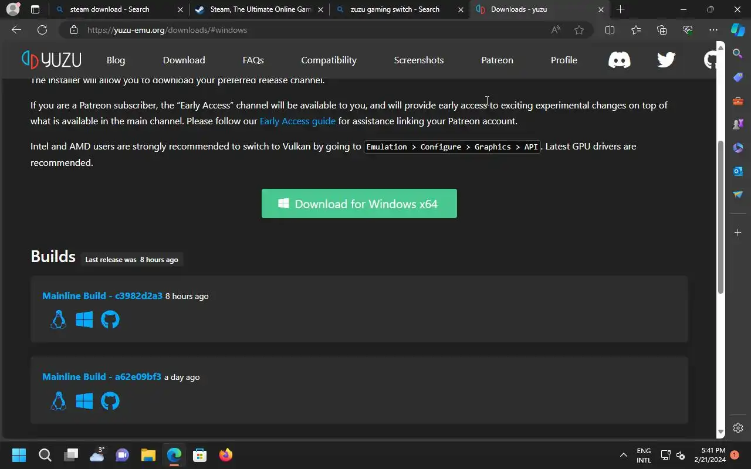Open the Twitter icon in yuzu navbar
The height and width of the screenshot is (469, 751).
pyautogui.click(x=666, y=60)
